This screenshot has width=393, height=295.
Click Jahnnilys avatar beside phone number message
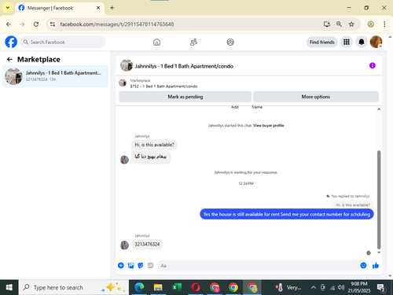point(124,245)
